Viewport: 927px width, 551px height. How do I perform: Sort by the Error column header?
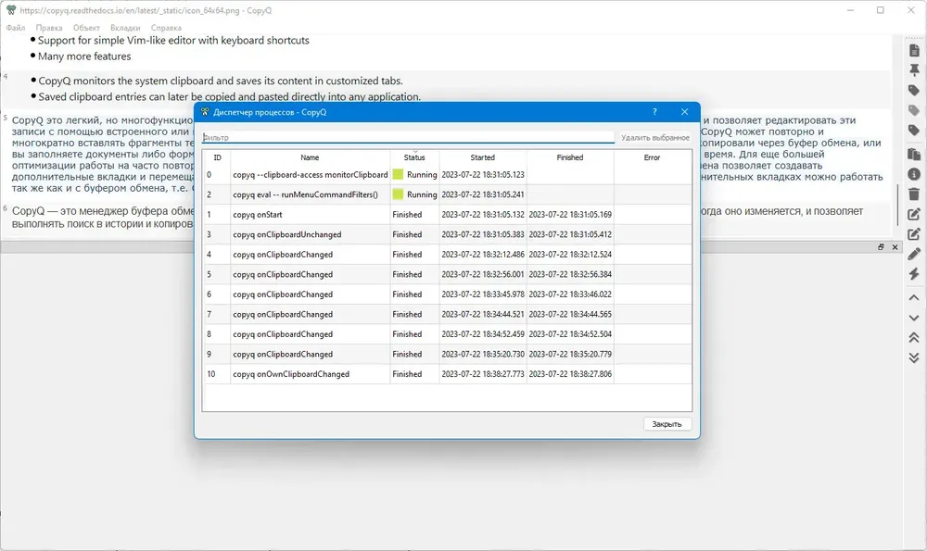(652, 157)
